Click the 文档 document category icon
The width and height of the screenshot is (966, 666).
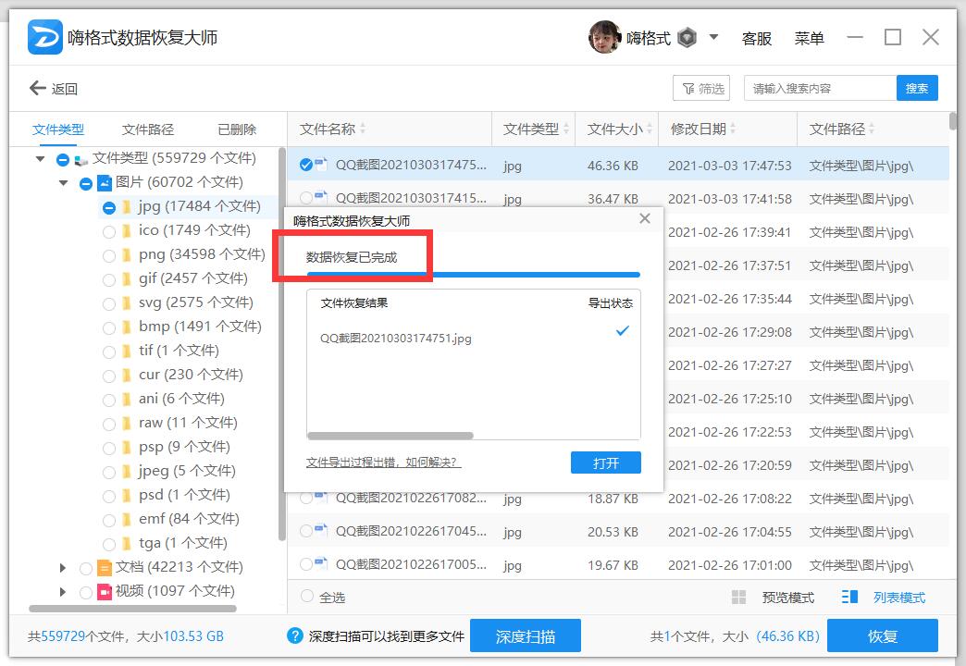(105, 567)
